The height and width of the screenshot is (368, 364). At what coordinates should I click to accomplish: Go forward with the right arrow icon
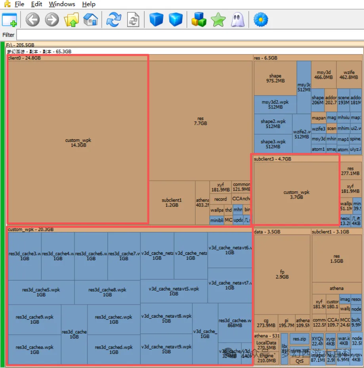tap(52, 19)
